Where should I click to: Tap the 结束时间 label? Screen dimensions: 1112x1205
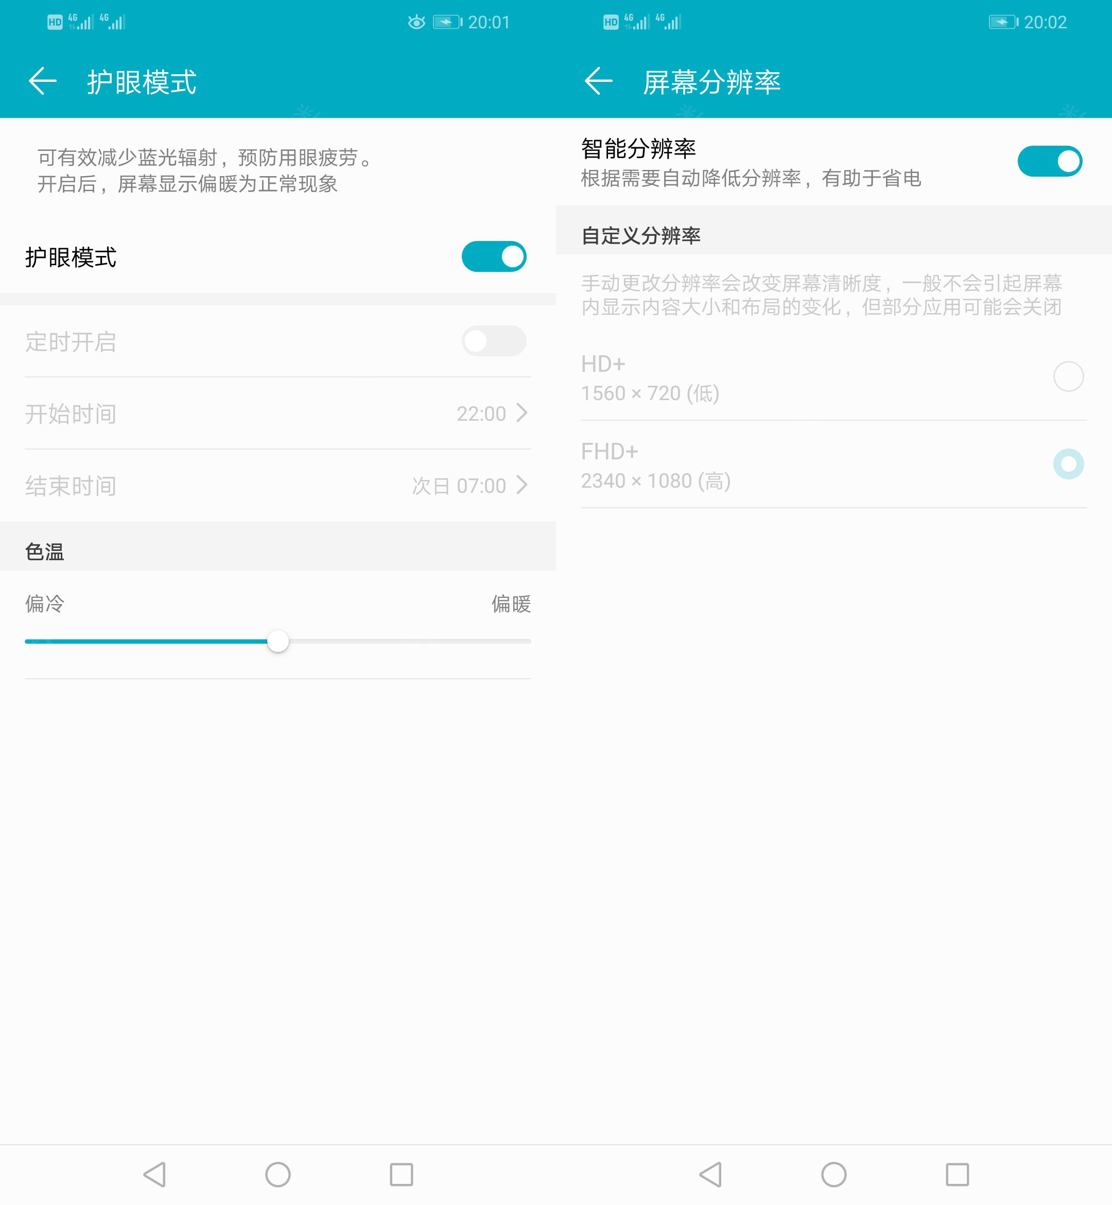coord(71,486)
